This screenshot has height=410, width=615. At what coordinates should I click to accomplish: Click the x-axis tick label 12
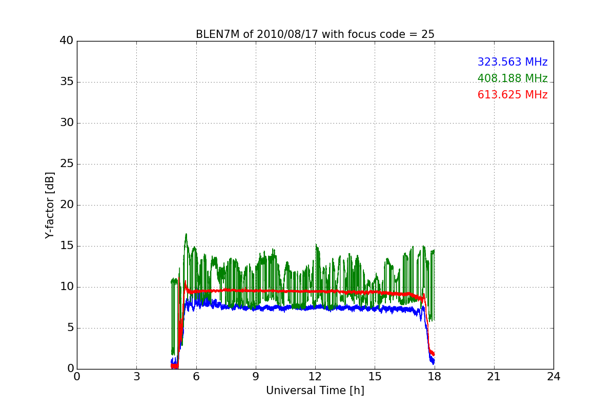pos(315,377)
